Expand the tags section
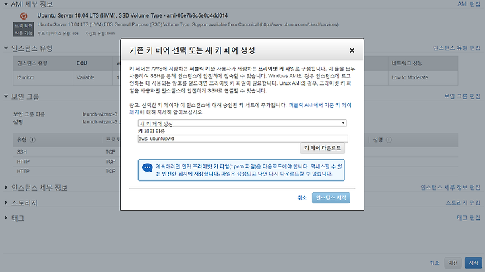Viewport: 485px width, 272px height. click(x=6, y=218)
